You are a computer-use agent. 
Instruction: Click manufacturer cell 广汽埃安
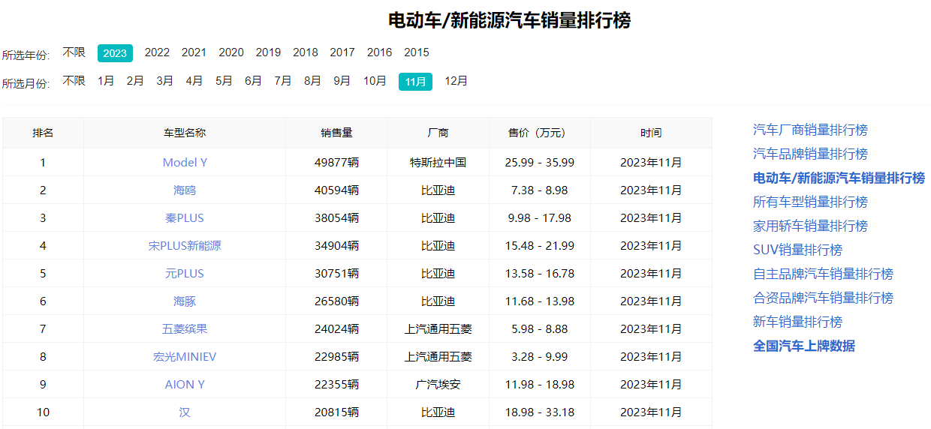pos(438,385)
